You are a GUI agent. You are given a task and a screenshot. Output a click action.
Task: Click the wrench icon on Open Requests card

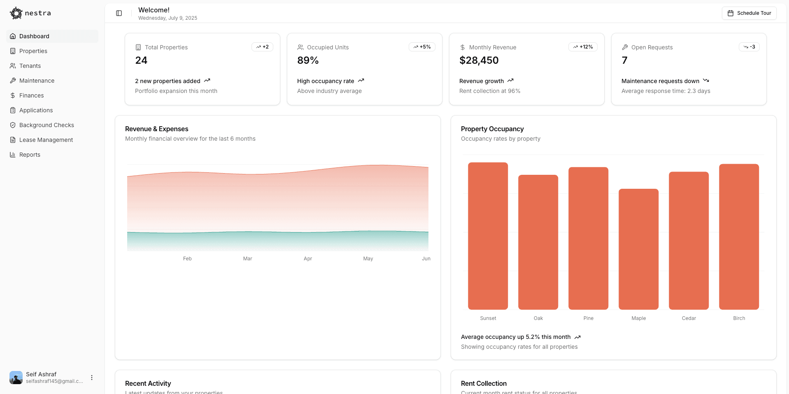[x=625, y=47]
